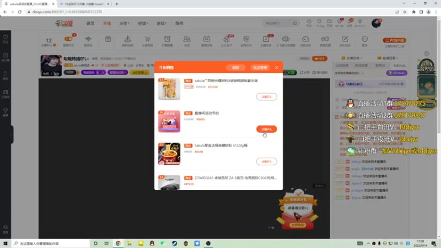The image size is (441, 248).
Task: Click the heart 关注 icon in left sidebar
Action: [x=6, y=39]
